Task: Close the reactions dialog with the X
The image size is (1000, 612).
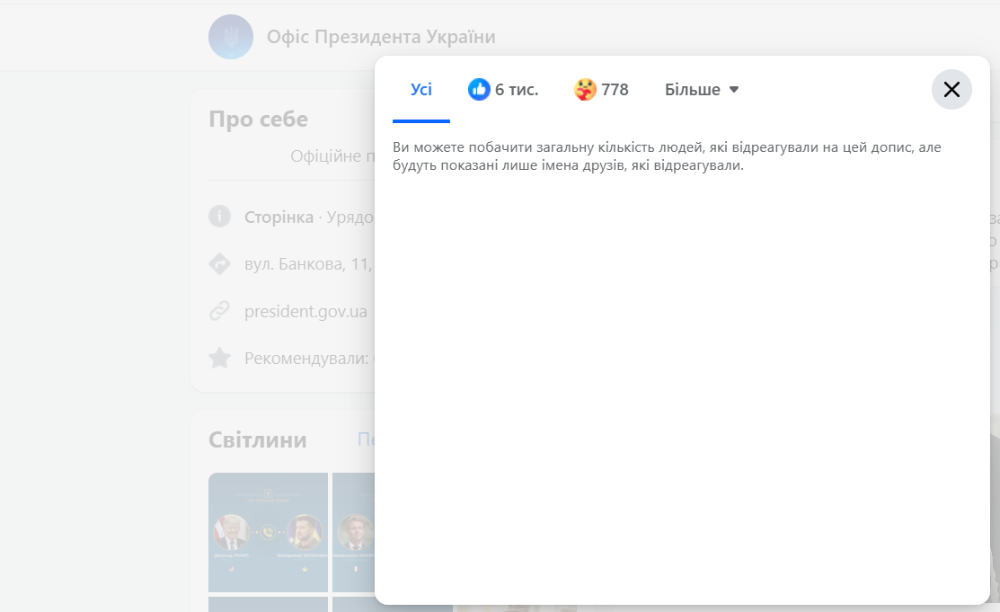Action: tap(951, 90)
